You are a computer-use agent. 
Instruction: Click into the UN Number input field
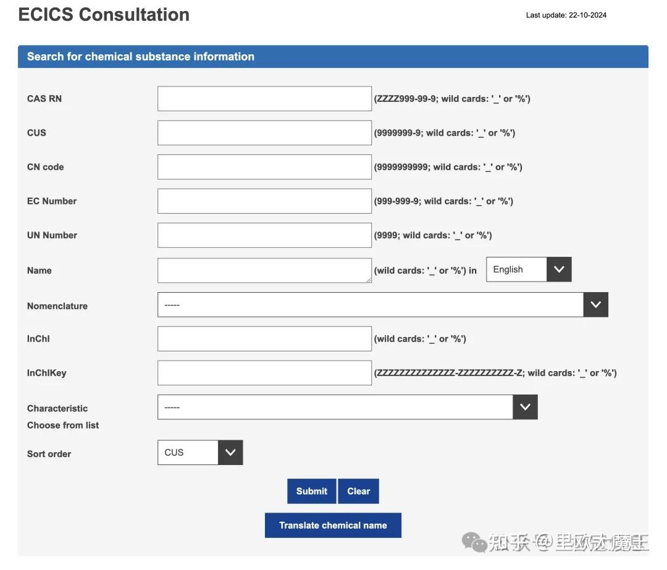point(264,235)
